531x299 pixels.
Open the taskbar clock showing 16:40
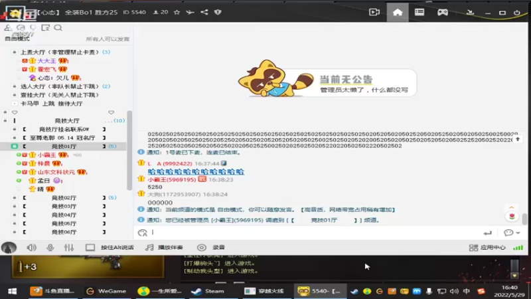pos(509,291)
